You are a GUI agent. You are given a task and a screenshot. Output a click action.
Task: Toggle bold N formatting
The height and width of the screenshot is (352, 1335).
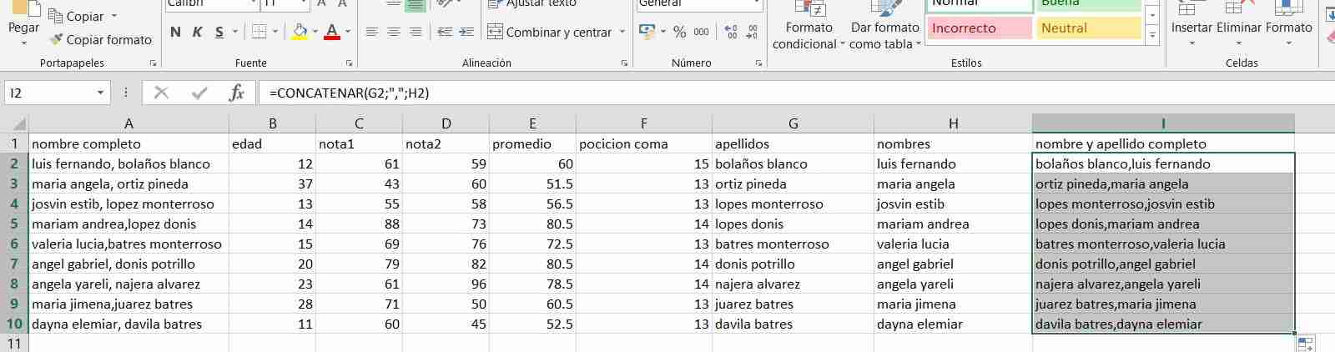click(x=175, y=32)
